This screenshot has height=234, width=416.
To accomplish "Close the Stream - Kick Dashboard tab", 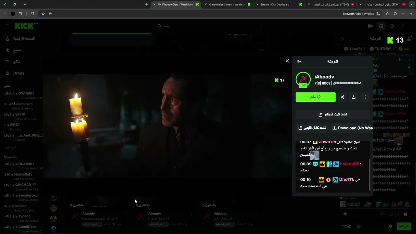I will point(257,5).
